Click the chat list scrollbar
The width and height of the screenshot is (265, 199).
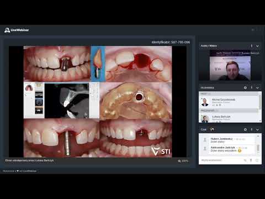[x=258, y=148]
